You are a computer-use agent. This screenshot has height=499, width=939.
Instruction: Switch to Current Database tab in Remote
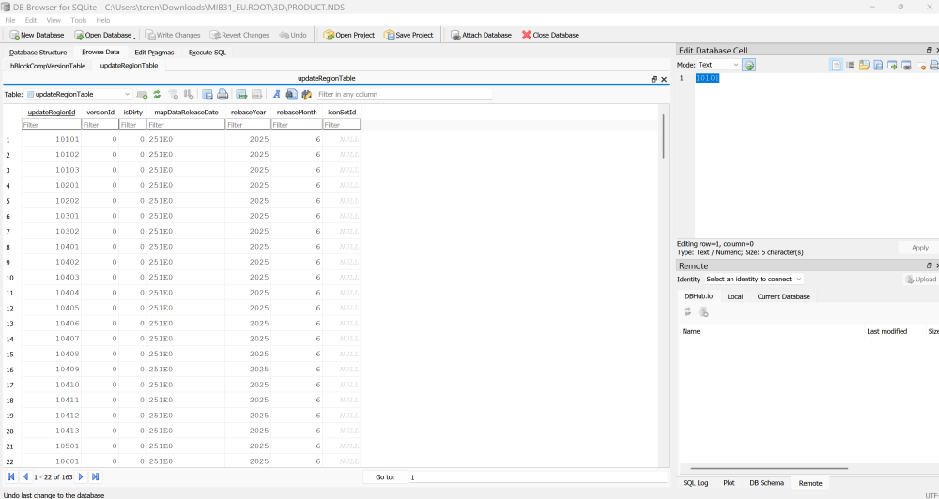click(783, 296)
